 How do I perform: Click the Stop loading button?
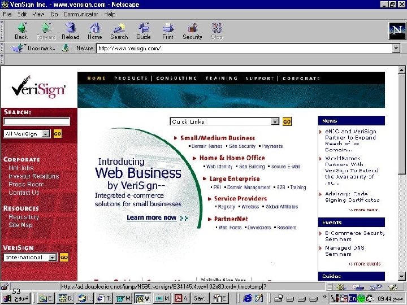(x=217, y=31)
